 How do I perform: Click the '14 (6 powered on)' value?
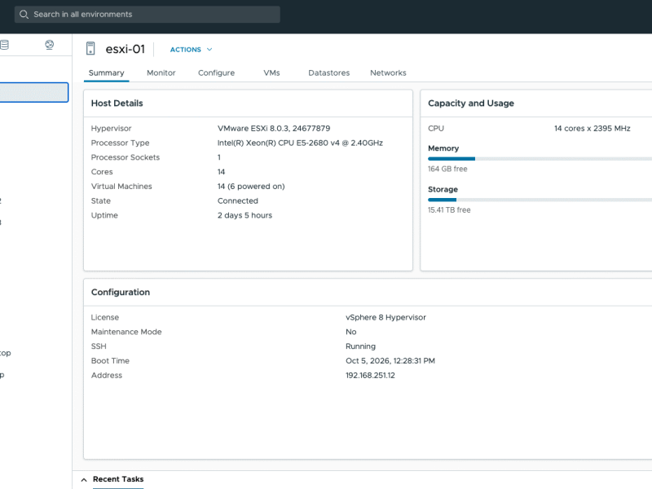251,187
